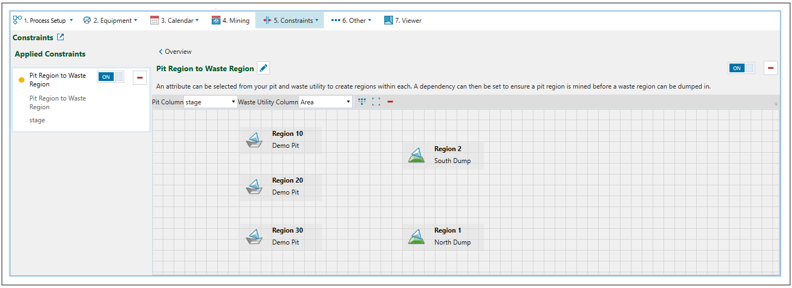
Task: Expand the 1. Process Setup menu arrow
Action: click(71, 21)
